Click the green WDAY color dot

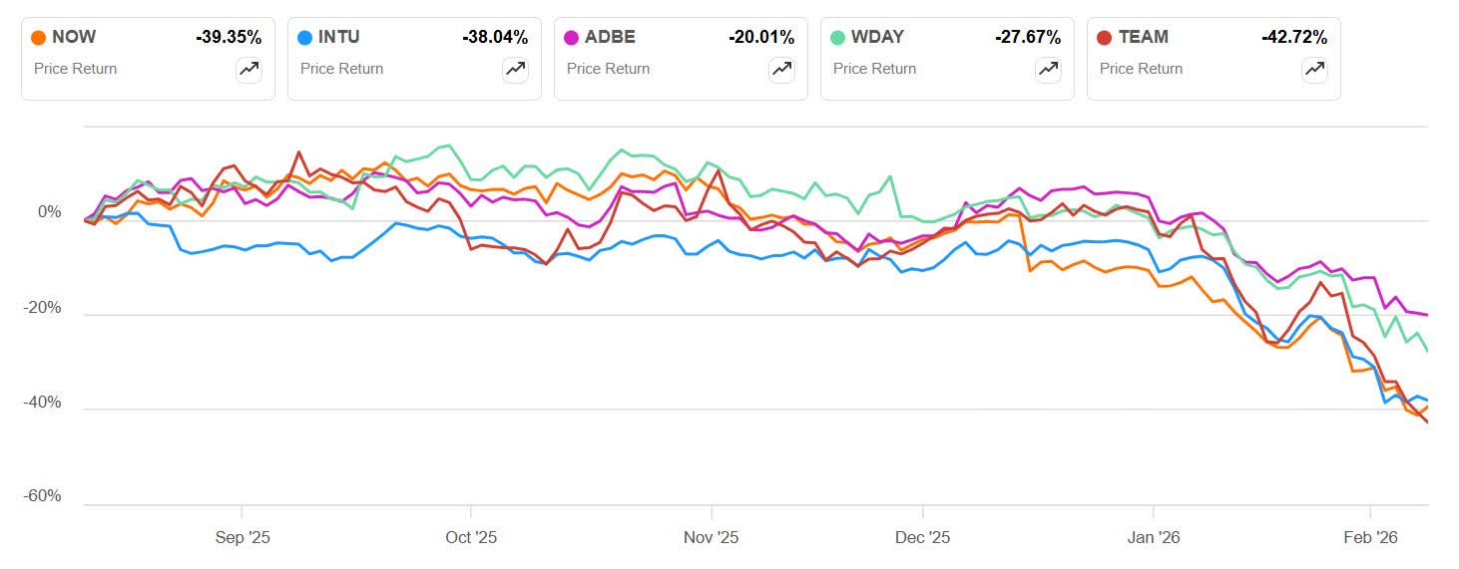tap(838, 38)
